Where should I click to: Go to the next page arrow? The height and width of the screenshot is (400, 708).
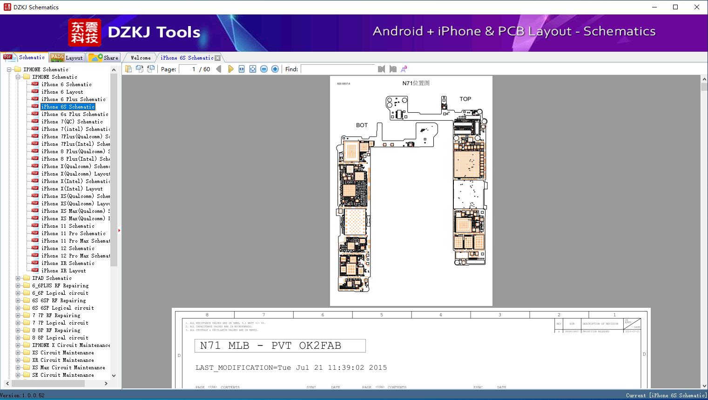[x=230, y=69]
